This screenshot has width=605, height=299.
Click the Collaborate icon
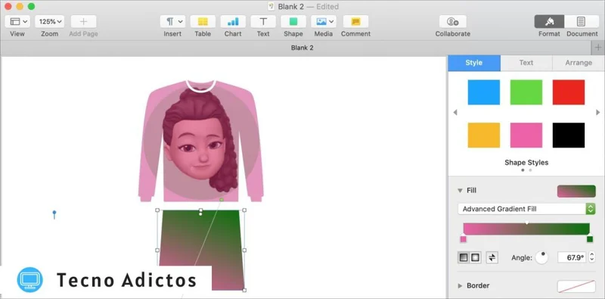(x=452, y=22)
